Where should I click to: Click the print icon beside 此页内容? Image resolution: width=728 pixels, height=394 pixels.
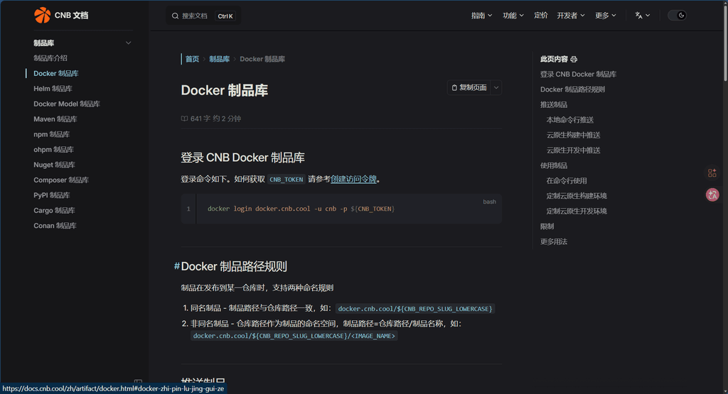(x=574, y=60)
